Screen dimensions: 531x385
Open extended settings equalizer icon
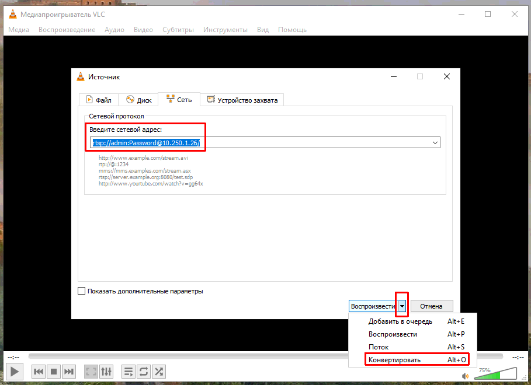click(x=106, y=372)
